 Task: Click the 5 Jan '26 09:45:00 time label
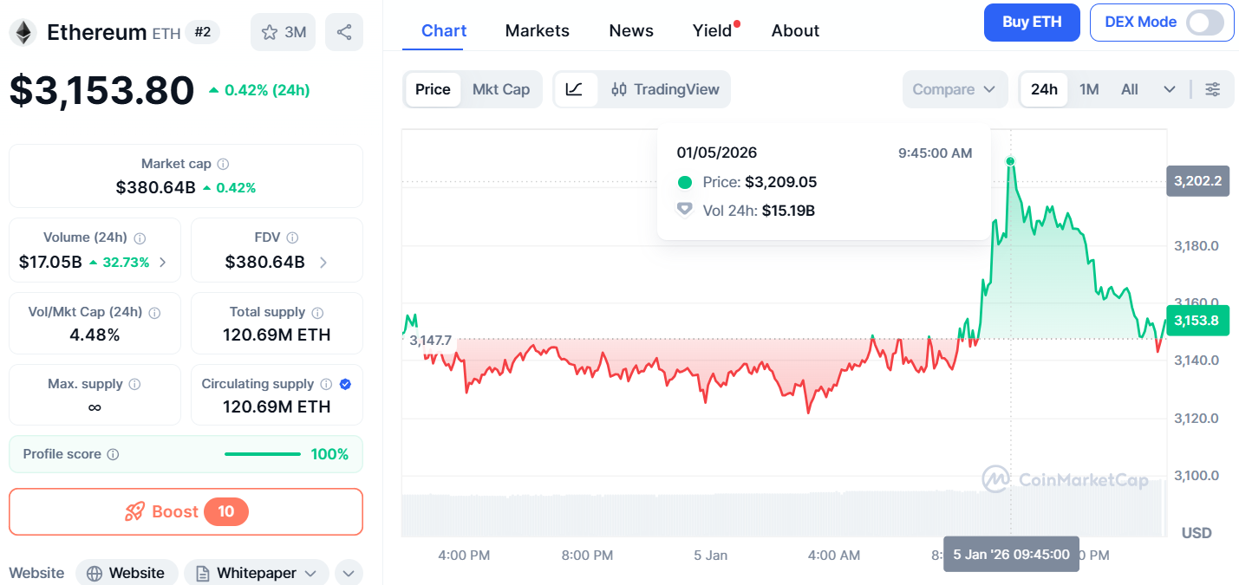pos(1011,554)
